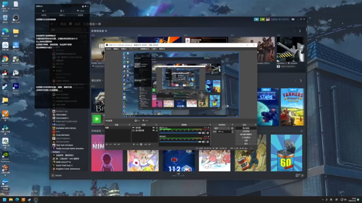Open OBS Studio desktop shortcut

pyautogui.click(x=16, y=19)
